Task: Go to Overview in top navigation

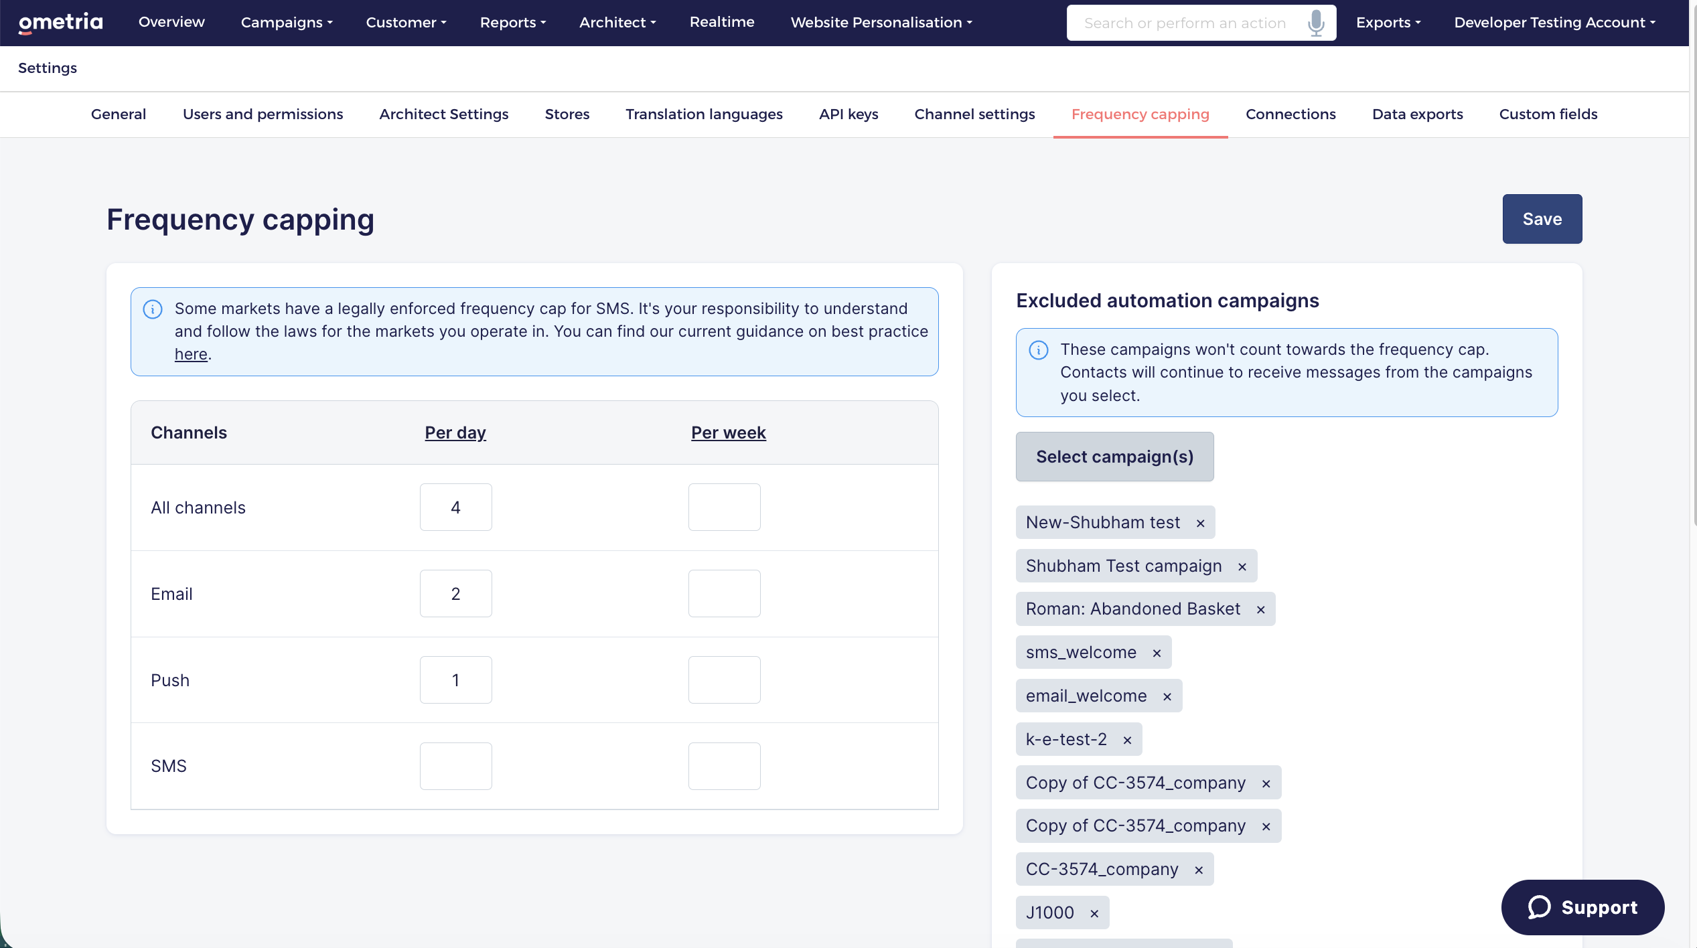Action: [x=171, y=22]
